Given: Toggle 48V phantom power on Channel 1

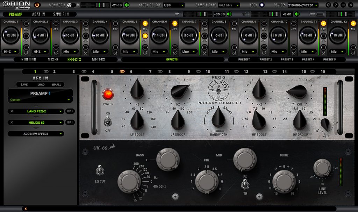Looking at the screenshot, I should pyautogui.click(x=26, y=23).
